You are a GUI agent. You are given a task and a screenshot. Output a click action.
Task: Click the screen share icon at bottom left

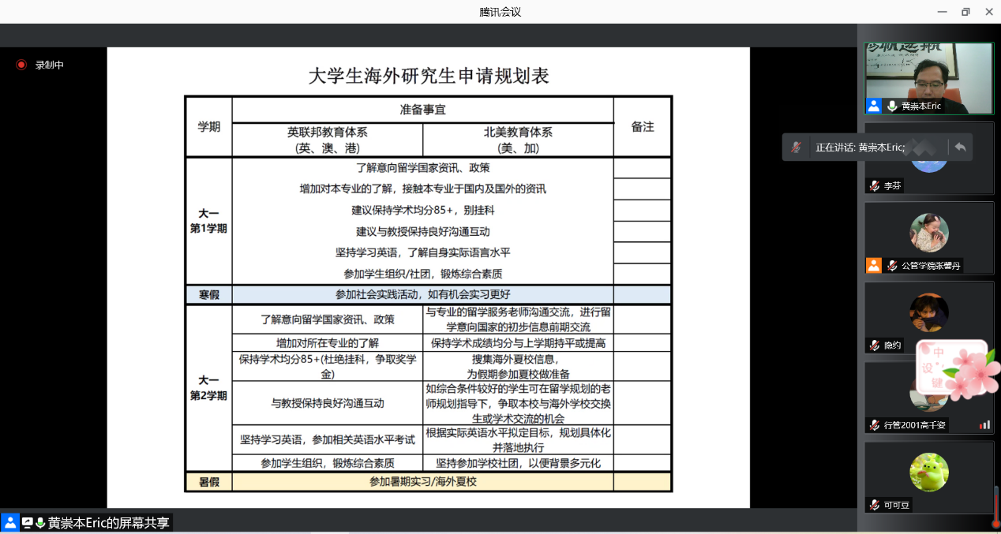[28, 523]
